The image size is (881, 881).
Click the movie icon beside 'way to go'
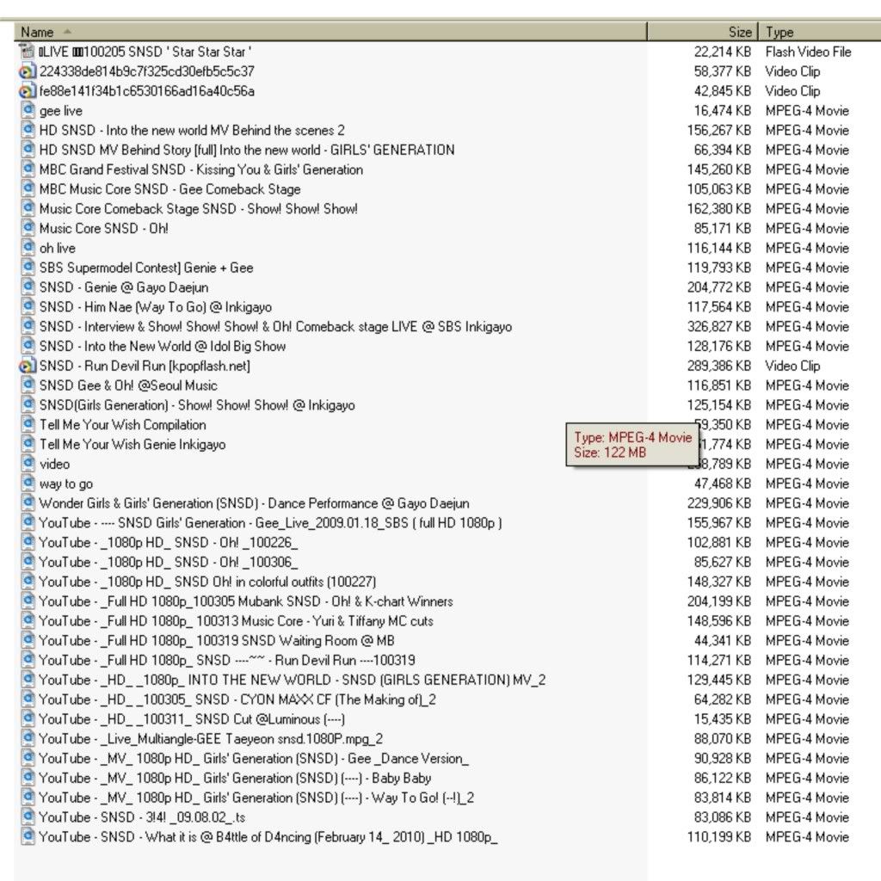click(x=28, y=484)
